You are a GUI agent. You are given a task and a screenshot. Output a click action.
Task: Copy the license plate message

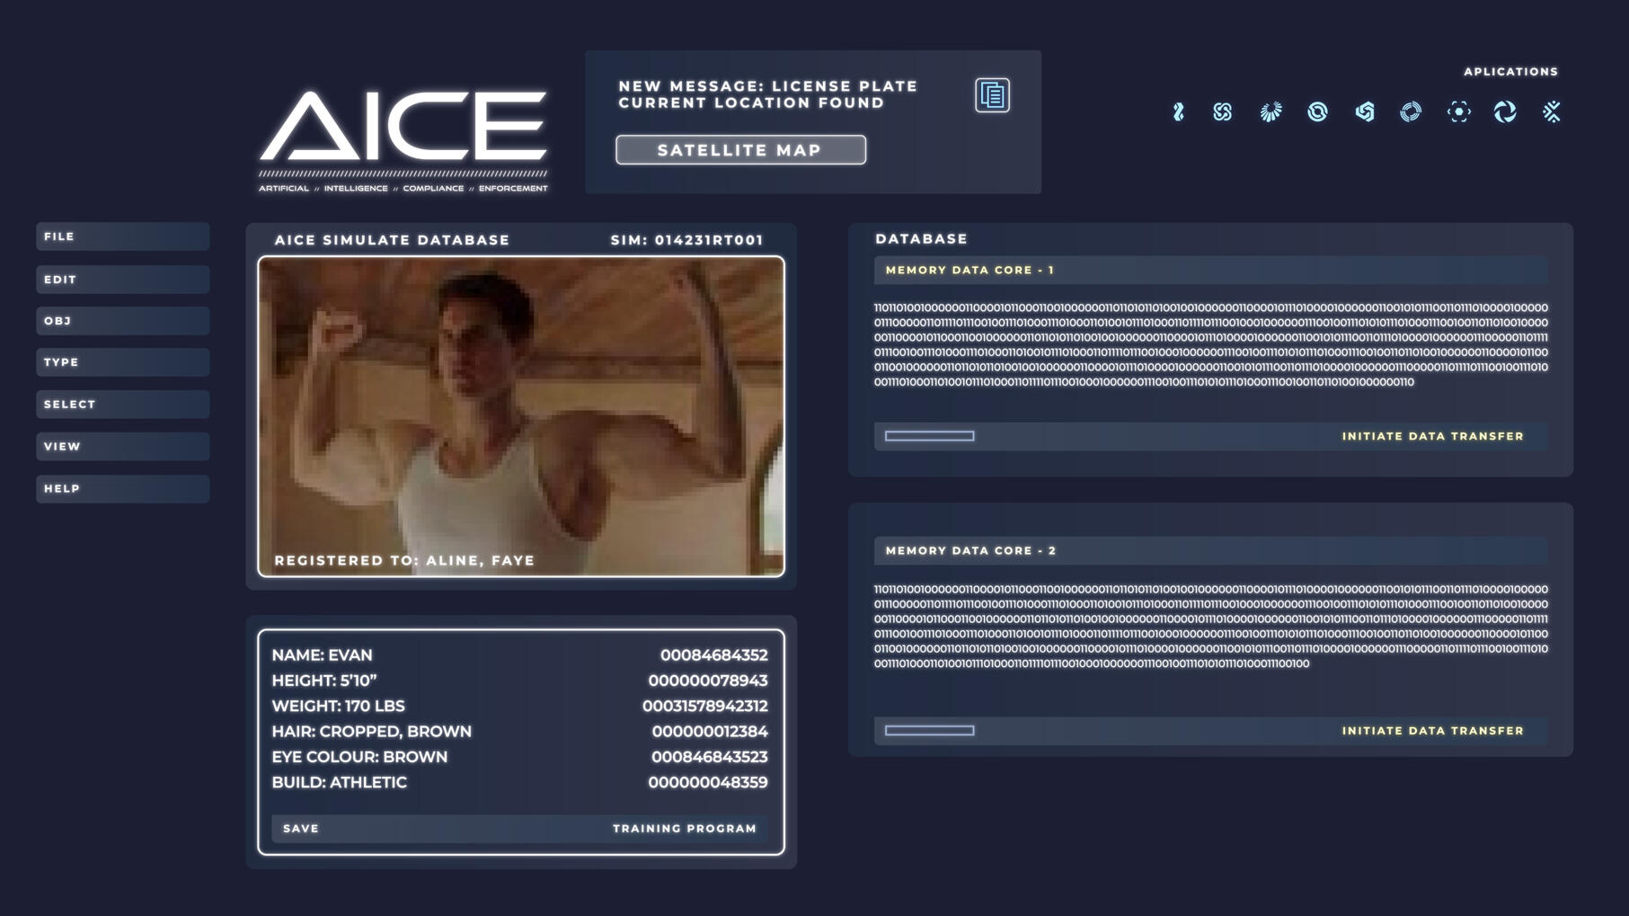pyautogui.click(x=992, y=94)
